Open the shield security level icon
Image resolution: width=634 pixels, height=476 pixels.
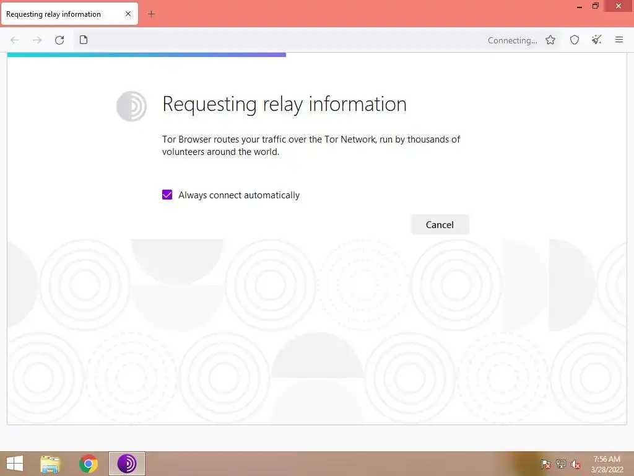pyautogui.click(x=575, y=40)
